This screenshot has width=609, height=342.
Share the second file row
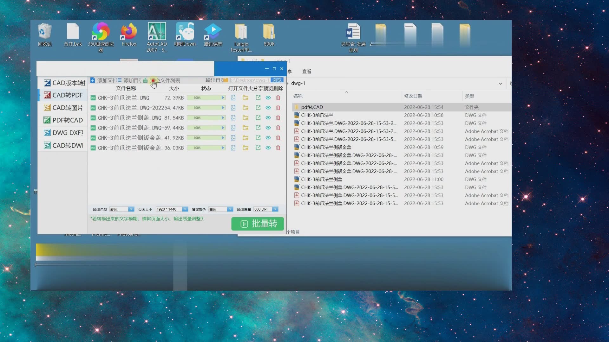[x=258, y=108]
